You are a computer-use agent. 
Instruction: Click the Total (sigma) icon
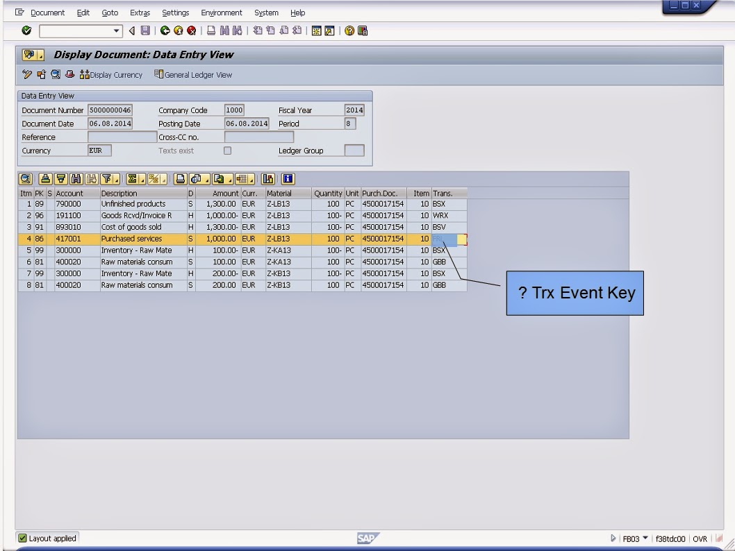(x=133, y=179)
